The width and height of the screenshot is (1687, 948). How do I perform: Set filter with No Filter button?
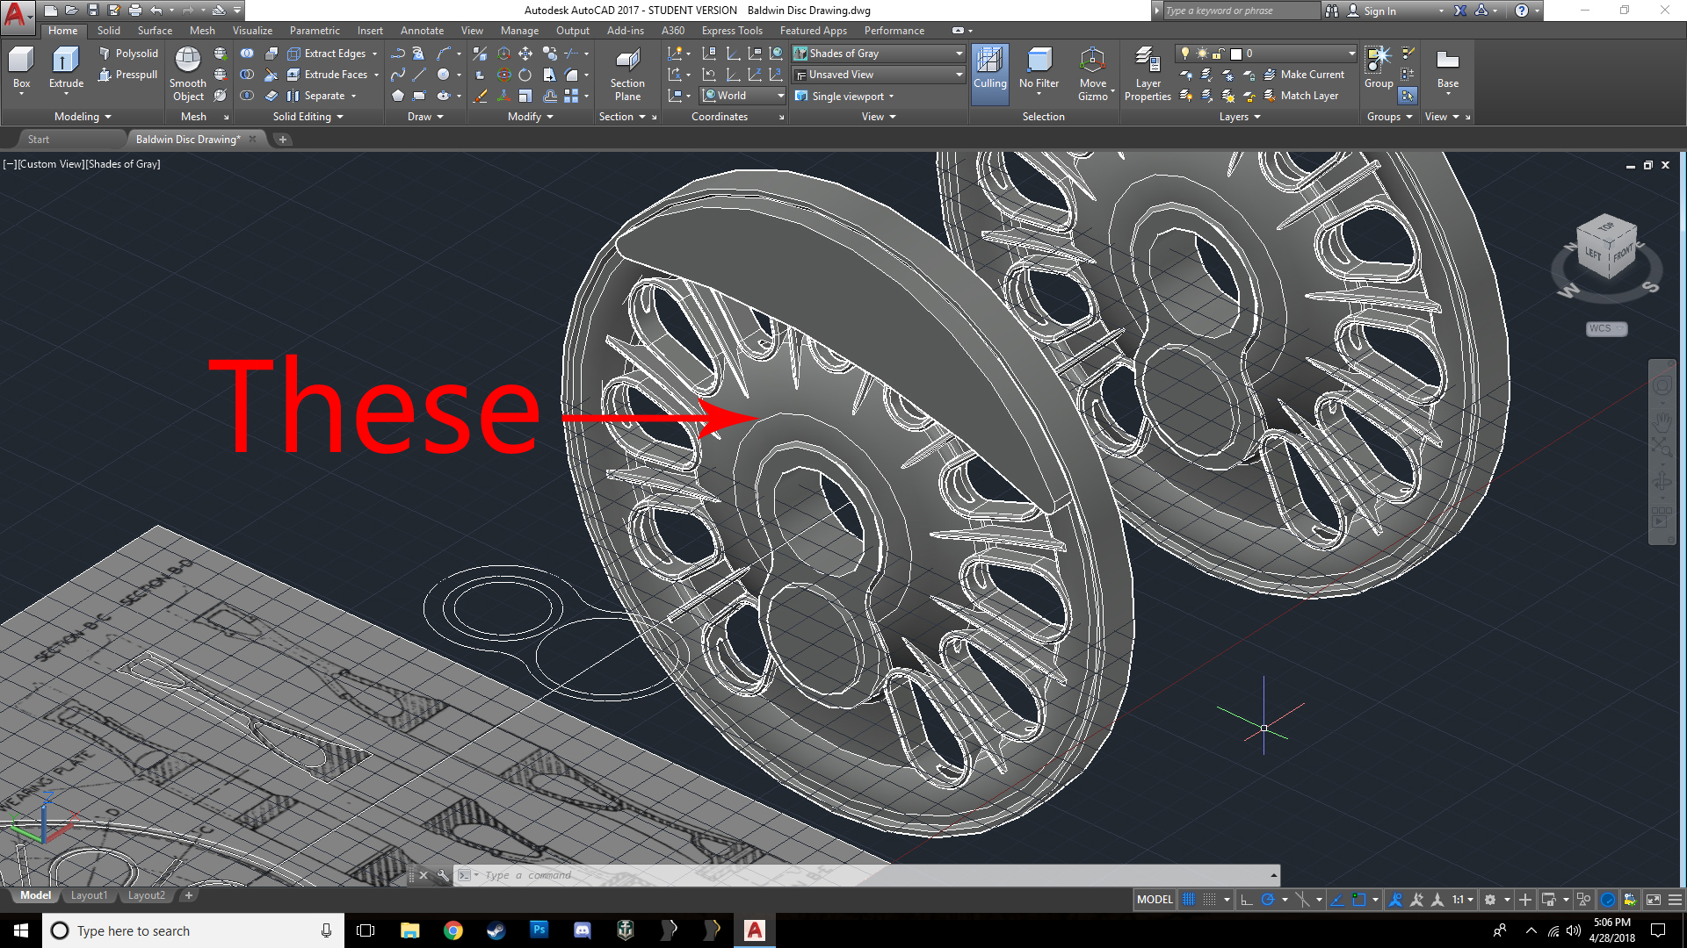[1039, 68]
